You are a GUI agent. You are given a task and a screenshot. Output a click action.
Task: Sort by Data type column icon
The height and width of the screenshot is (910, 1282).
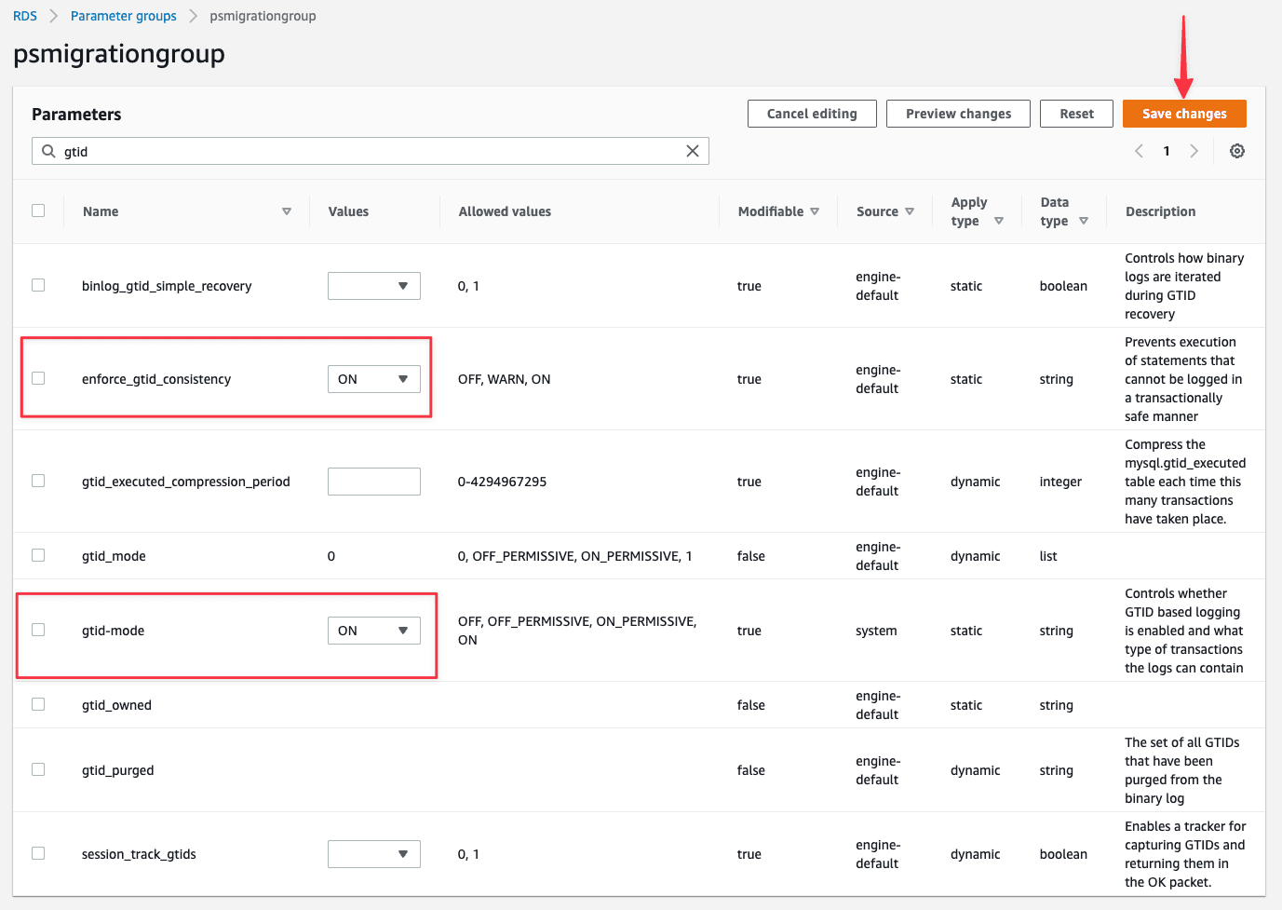[1084, 221]
